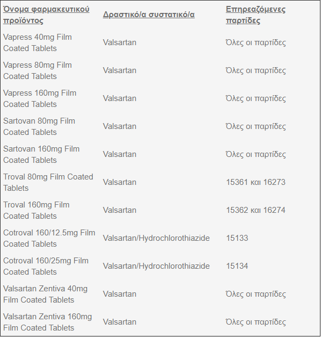Click batch number 15133
The height and width of the screenshot is (337, 321).
(237, 238)
